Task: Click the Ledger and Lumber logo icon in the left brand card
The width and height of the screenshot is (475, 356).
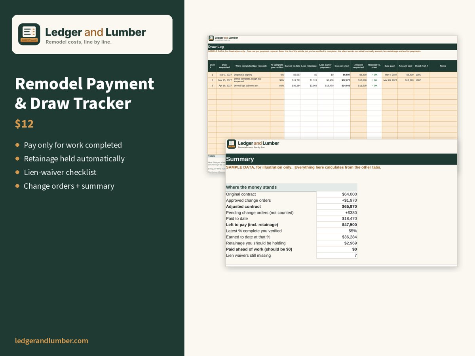Action: (x=29, y=34)
